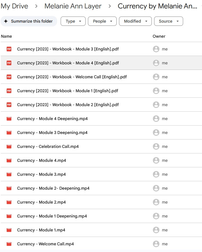Select Workbook Module 4 PDF file row
202x252 pixels.
click(68, 63)
